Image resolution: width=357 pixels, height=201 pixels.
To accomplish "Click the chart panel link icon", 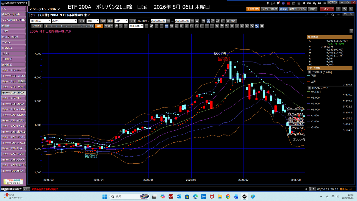I will coord(327,15).
